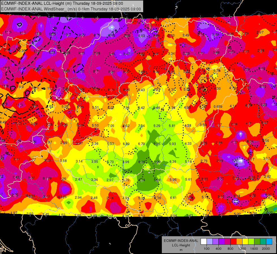Click the grid value 2.94
This screenshot has width=277, height=254.
click(x=78, y=198)
